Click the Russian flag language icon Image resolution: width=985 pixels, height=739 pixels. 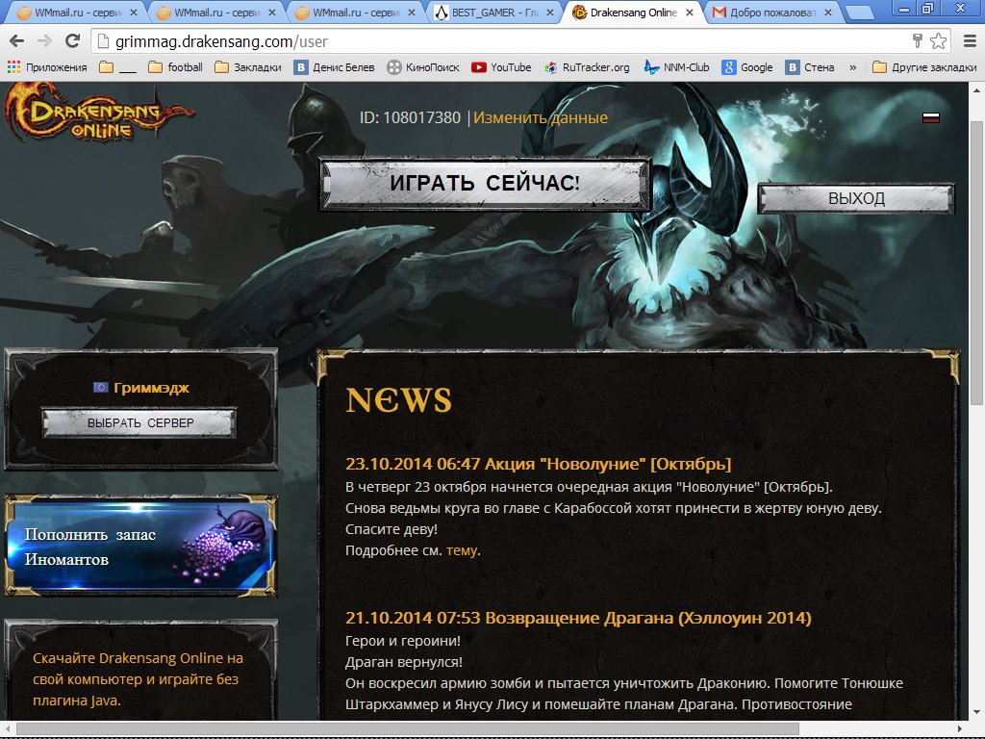tap(931, 117)
